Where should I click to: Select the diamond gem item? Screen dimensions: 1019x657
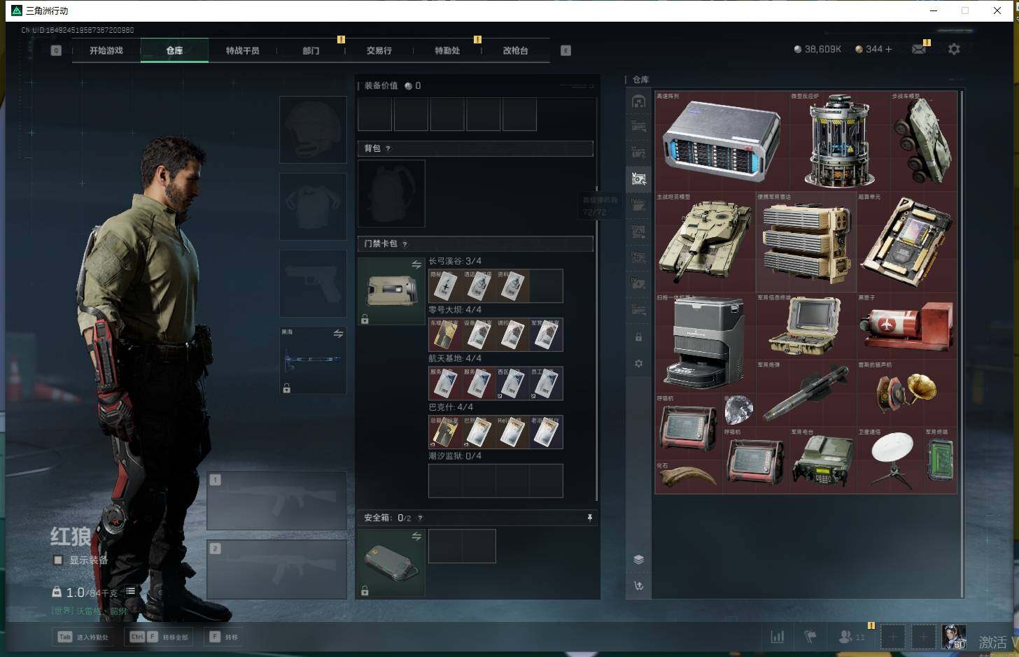click(739, 409)
